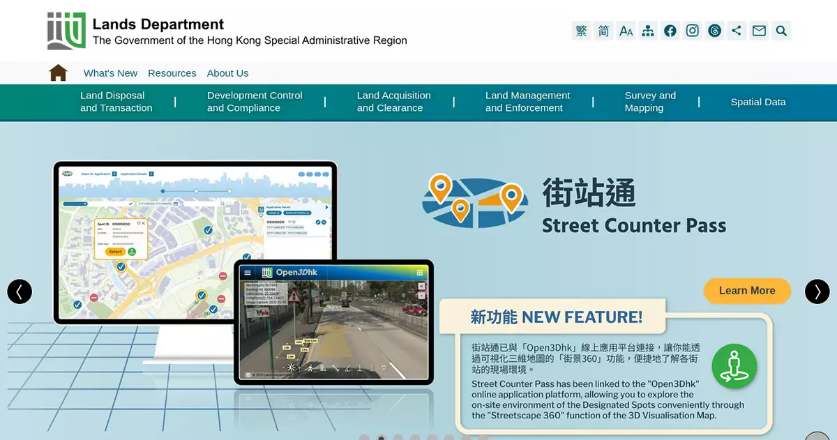Viewport: 837px width, 440px height.
Task: Expand Development Control and Compliance menu
Action: 255,102
